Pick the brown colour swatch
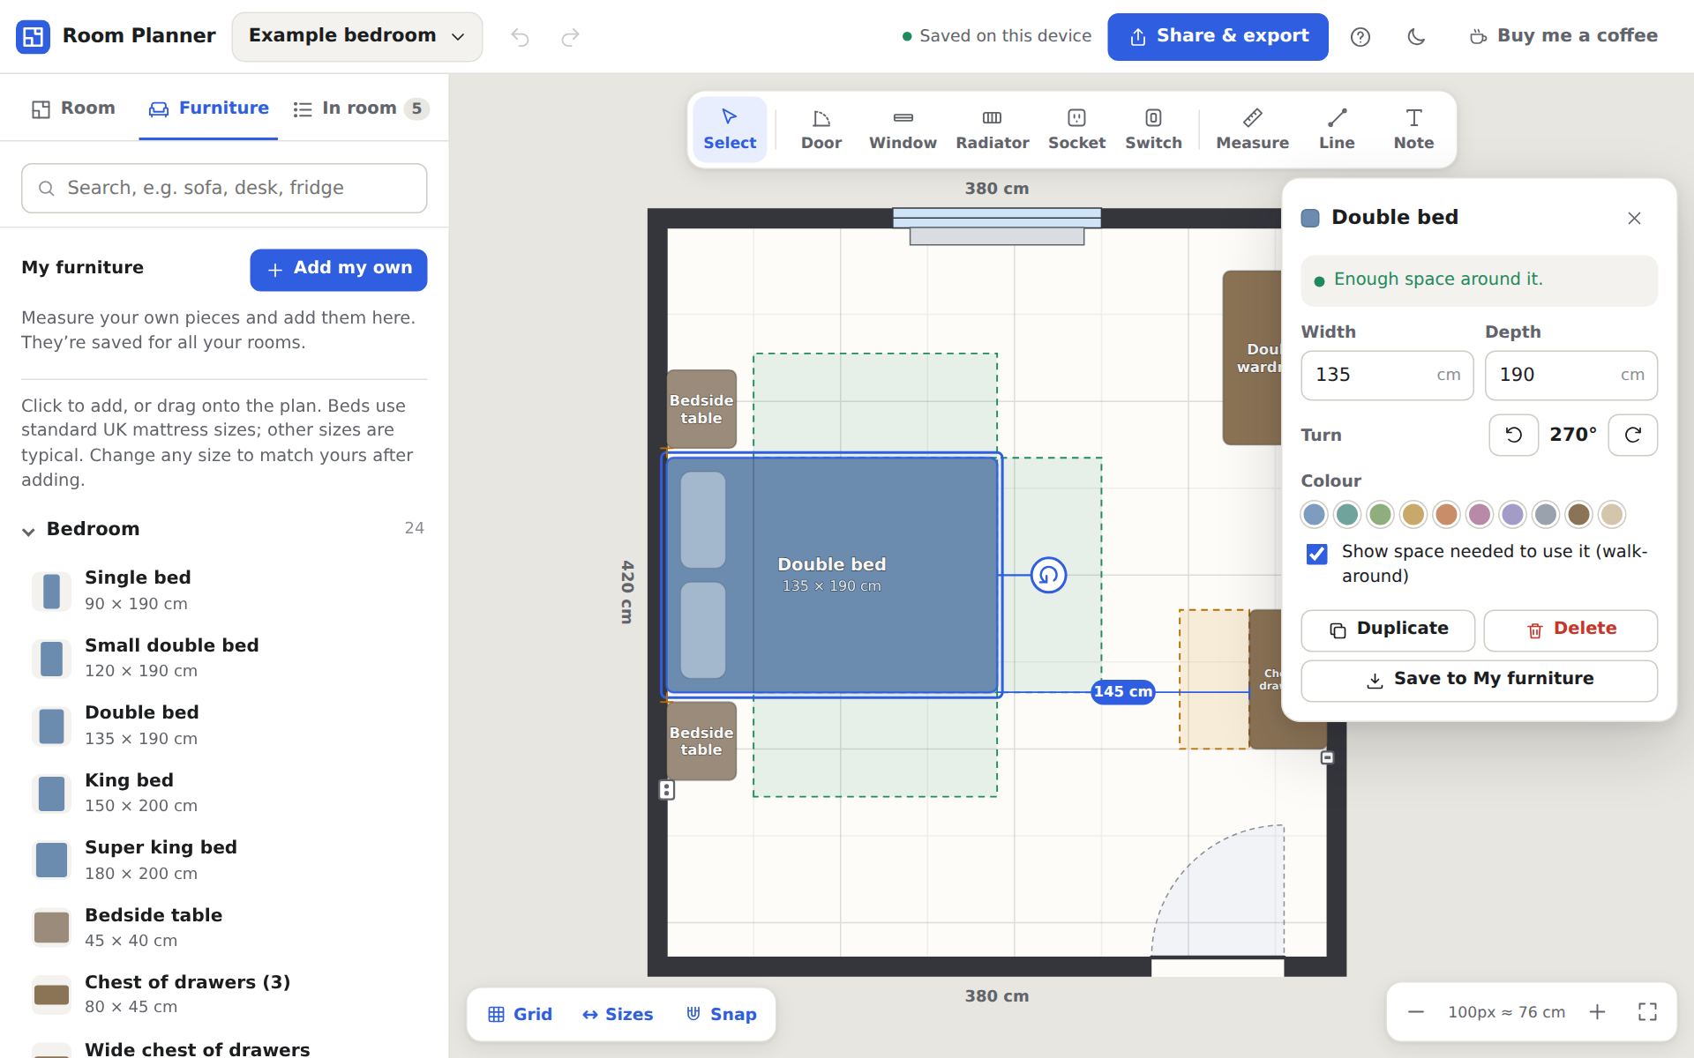The width and height of the screenshot is (1694, 1058). coord(1578,515)
